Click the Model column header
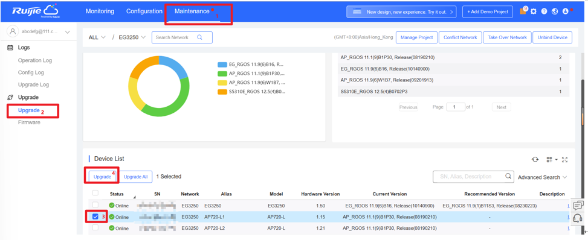Screen dimensions: 588x240 tap(276, 194)
